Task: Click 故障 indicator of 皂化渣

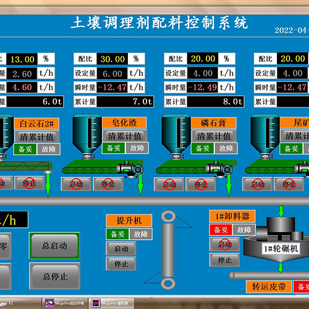Action: click(137, 148)
